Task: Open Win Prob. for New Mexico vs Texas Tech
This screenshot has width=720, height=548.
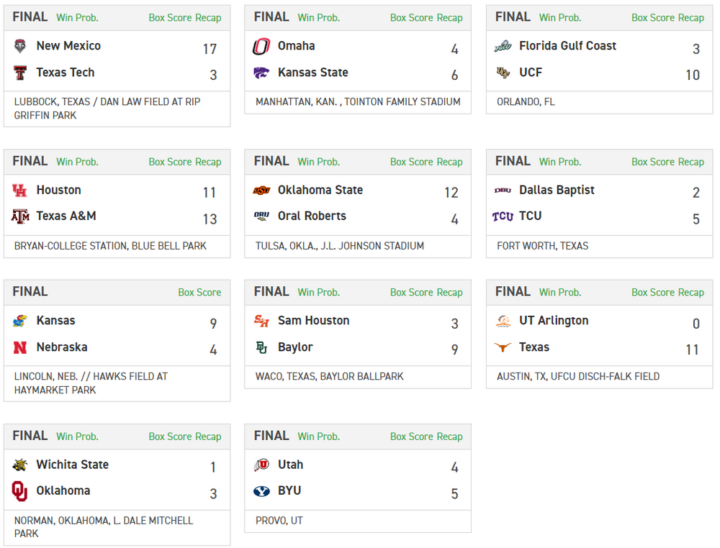Action: pos(77,18)
